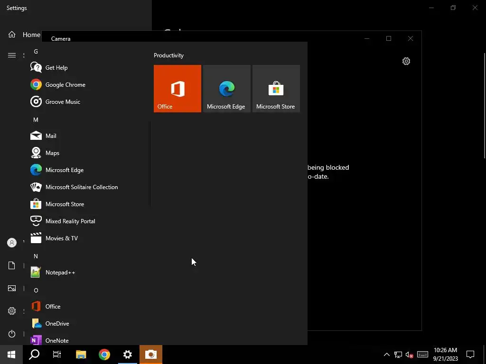Launch Maps from the app list

pos(87,153)
